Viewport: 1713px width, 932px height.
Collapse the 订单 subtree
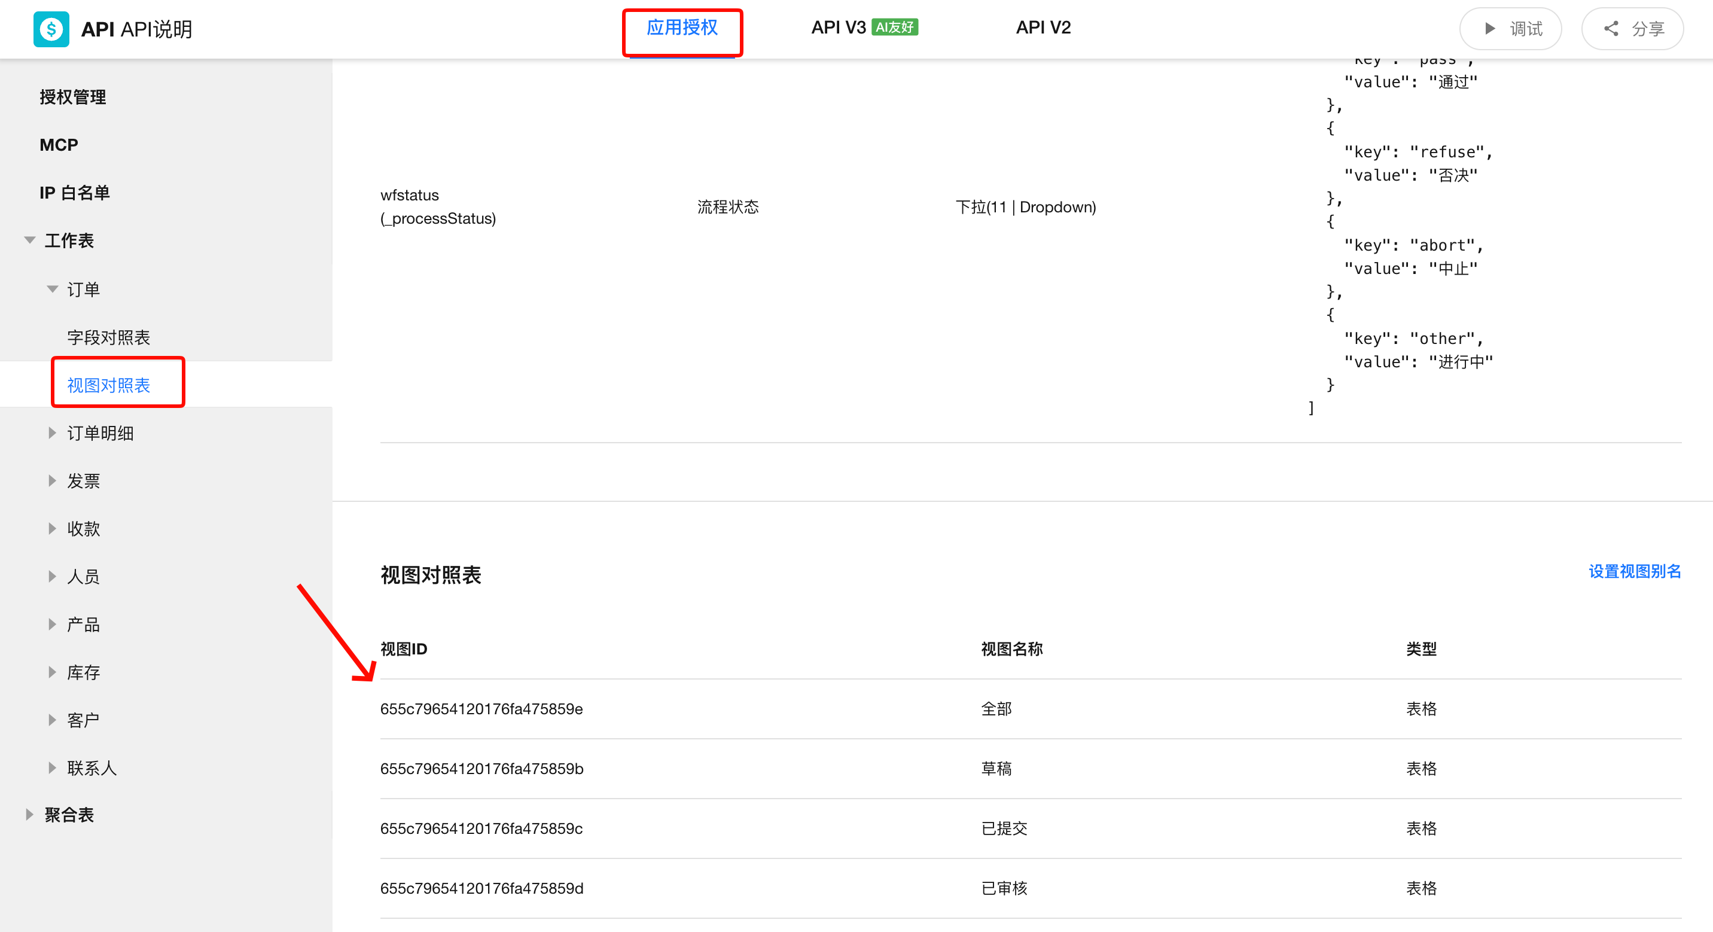pos(53,289)
